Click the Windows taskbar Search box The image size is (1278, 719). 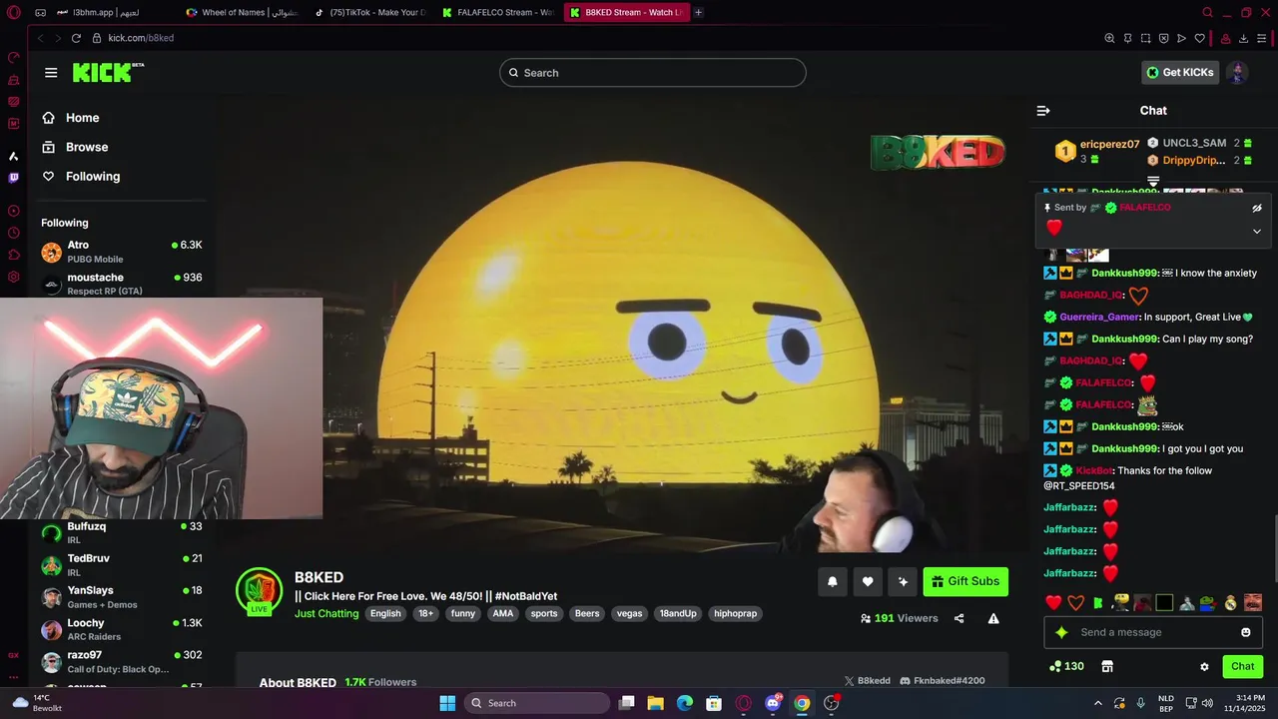point(537,703)
